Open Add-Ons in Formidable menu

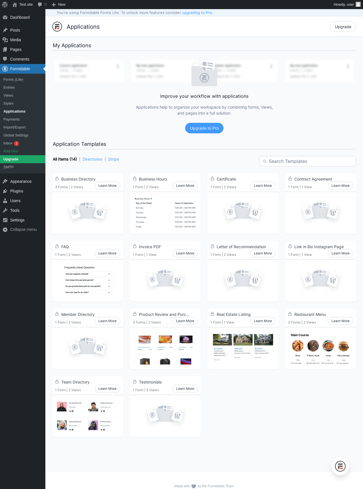pyautogui.click(x=10, y=151)
